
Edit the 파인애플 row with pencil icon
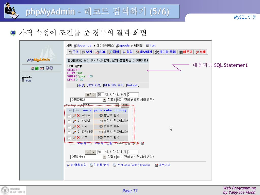tap(74, 132)
